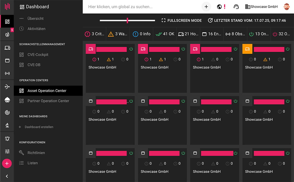Click the pink handle on the tile-size slider
Screen dimensions: 294x182
[127, 20]
